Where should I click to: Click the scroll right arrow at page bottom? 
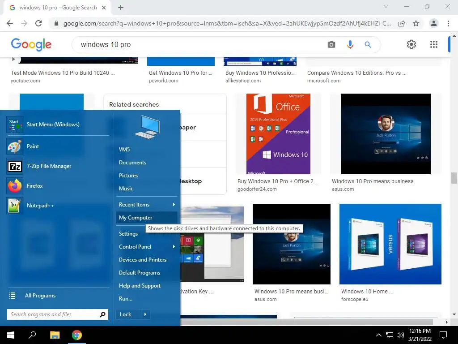point(447,322)
